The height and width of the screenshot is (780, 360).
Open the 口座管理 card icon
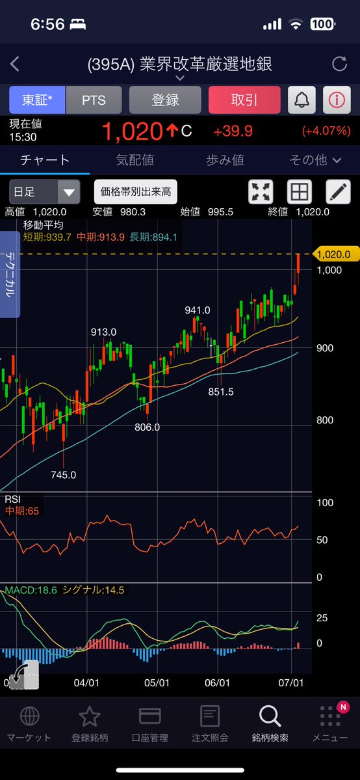pos(149,716)
